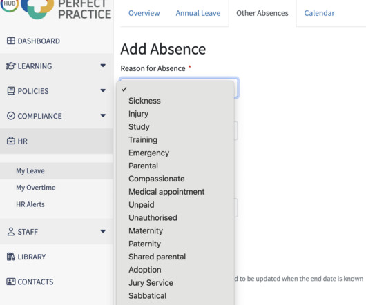Open the Calendar tab
The width and height of the screenshot is (366, 305).
(x=319, y=13)
